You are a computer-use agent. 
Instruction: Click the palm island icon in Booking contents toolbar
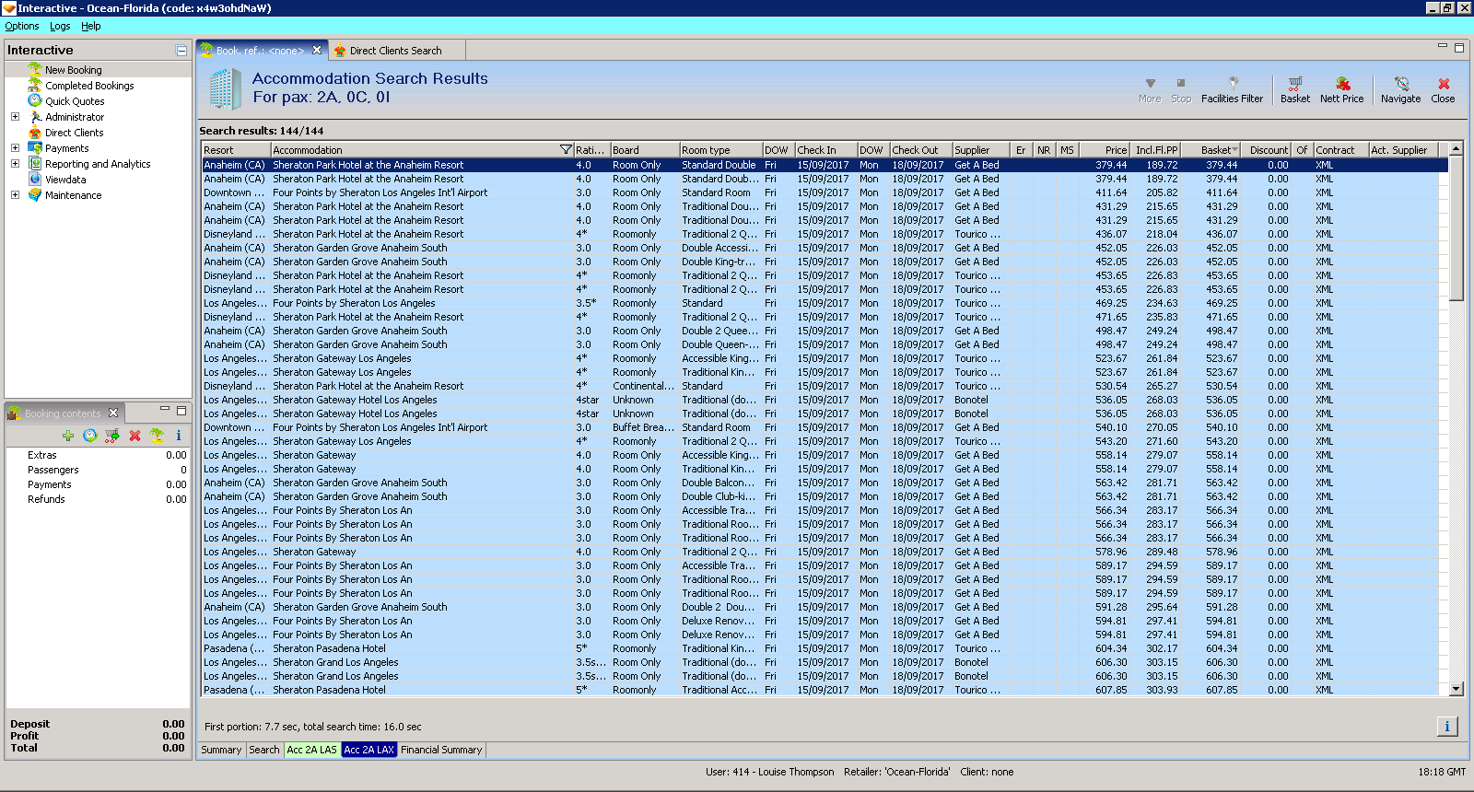157,436
